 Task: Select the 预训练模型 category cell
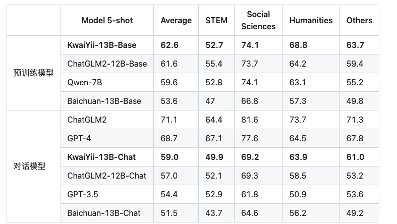click(x=34, y=73)
